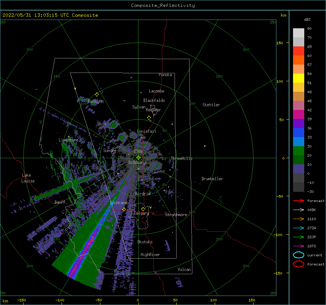Click the magenta 18TS arrow in legend
The width and height of the screenshot is (326, 305).
298,246
